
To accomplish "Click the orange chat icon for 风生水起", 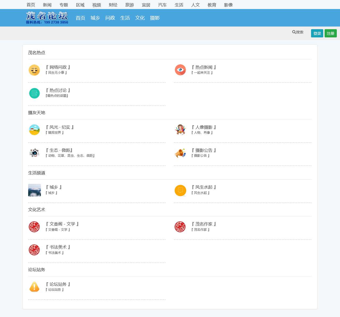I will tap(180, 190).
